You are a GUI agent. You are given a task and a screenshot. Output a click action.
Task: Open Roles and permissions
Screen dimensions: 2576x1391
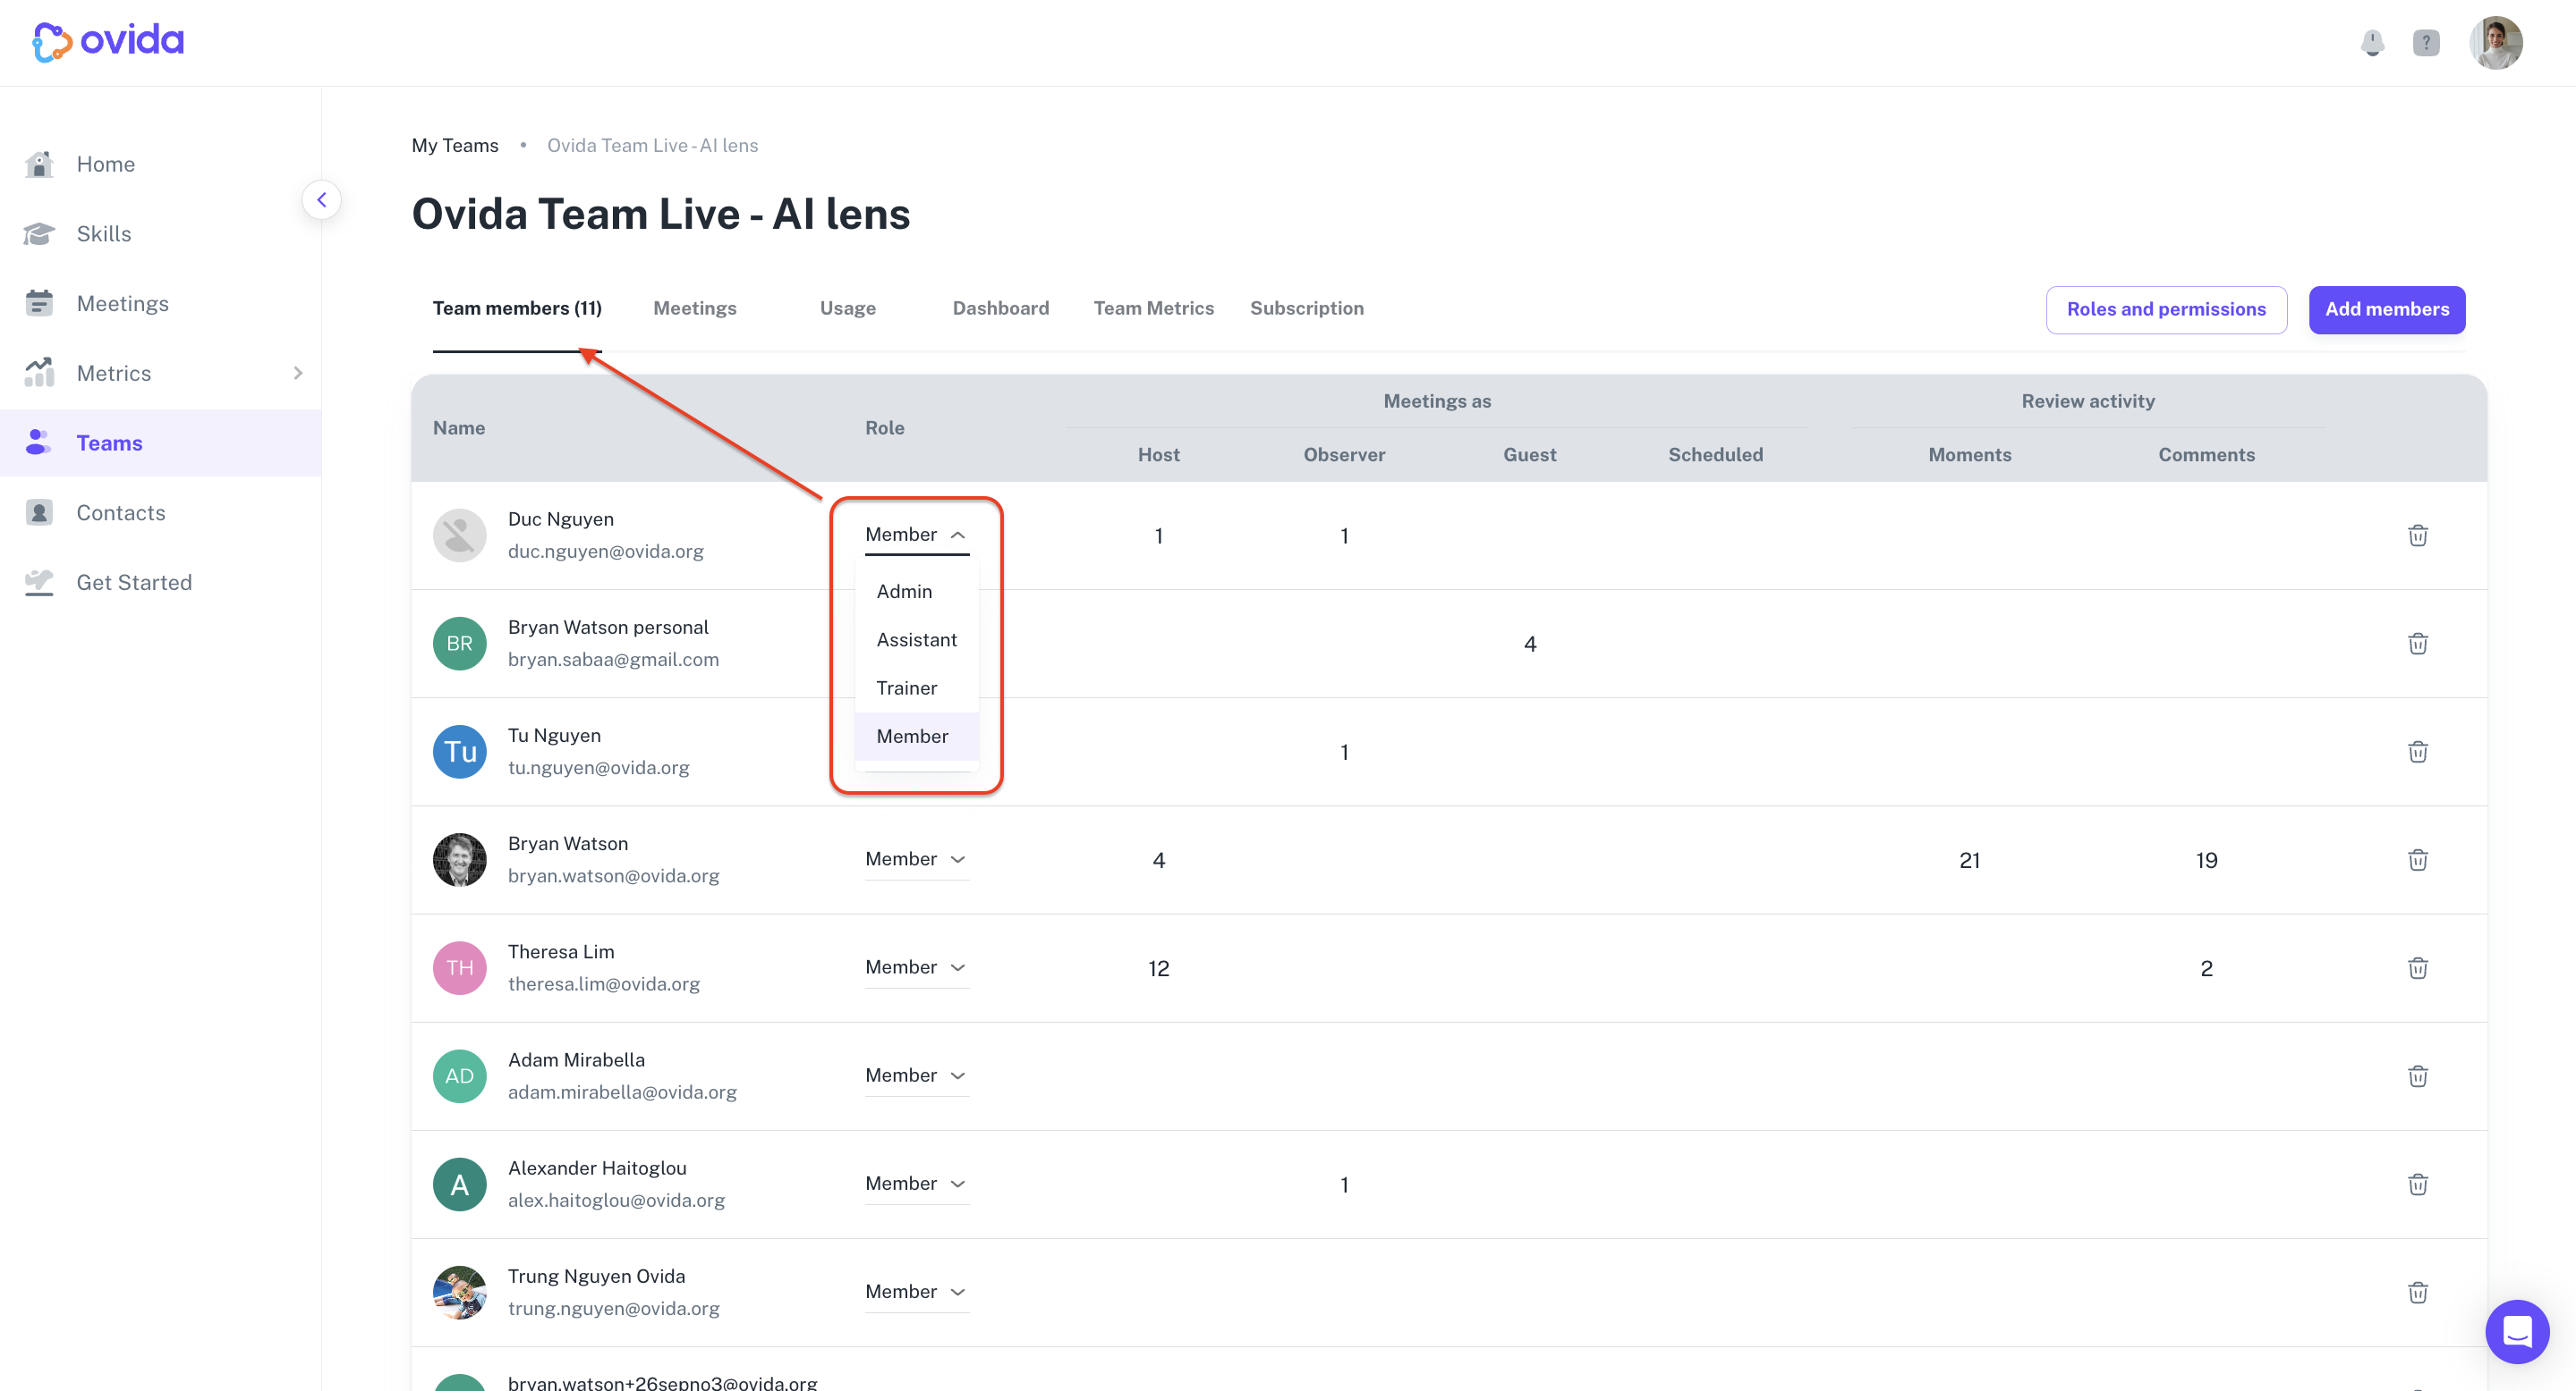[x=2166, y=310]
